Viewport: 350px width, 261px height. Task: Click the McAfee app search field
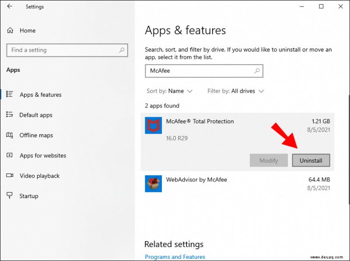coord(204,71)
